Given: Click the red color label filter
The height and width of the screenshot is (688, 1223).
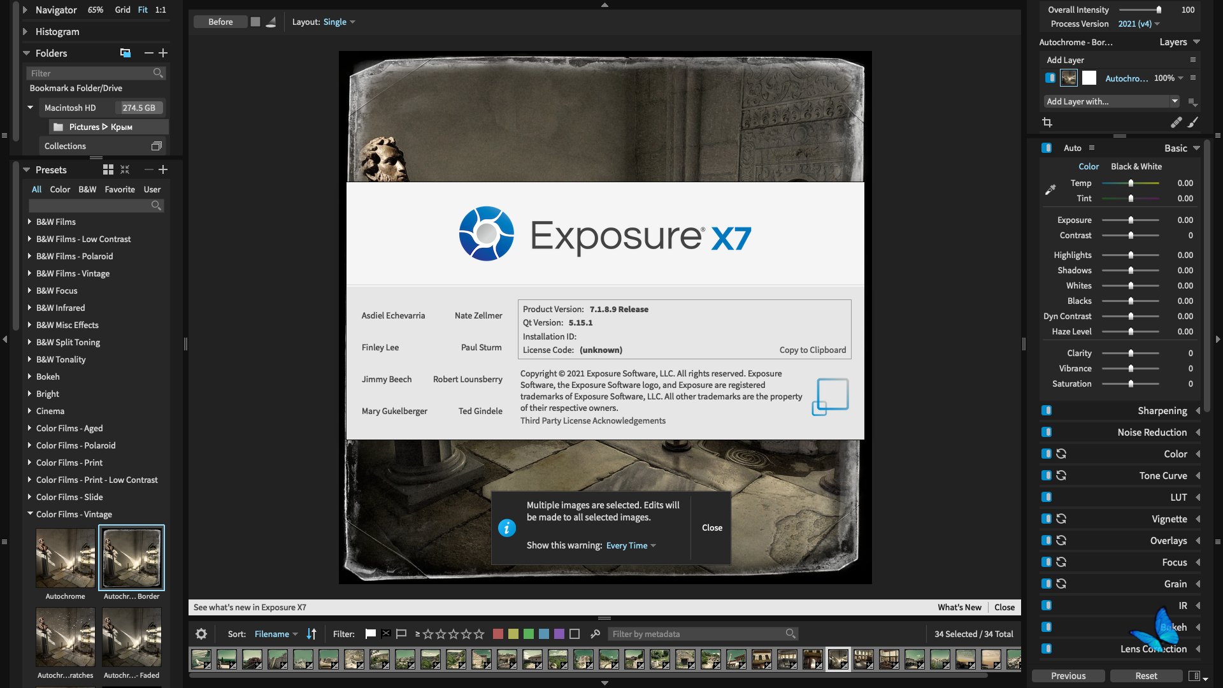Looking at the screenshot, I should 498,634.
